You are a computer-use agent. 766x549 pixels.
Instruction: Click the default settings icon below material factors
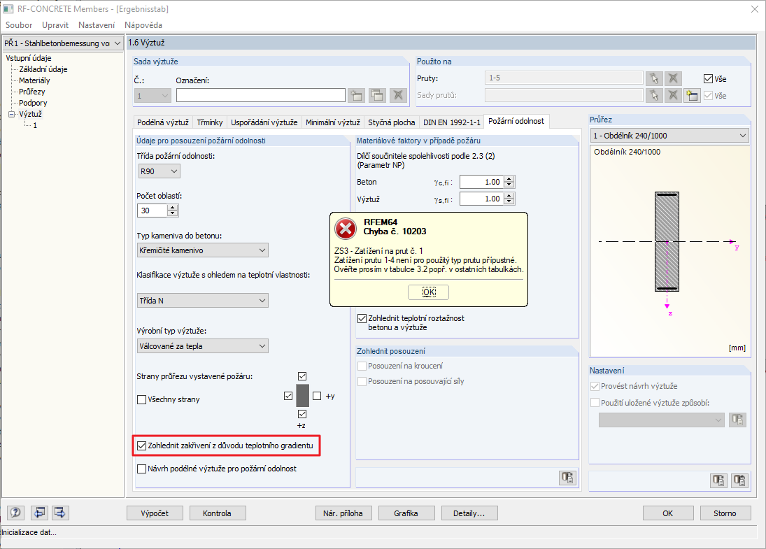[567, 477]
